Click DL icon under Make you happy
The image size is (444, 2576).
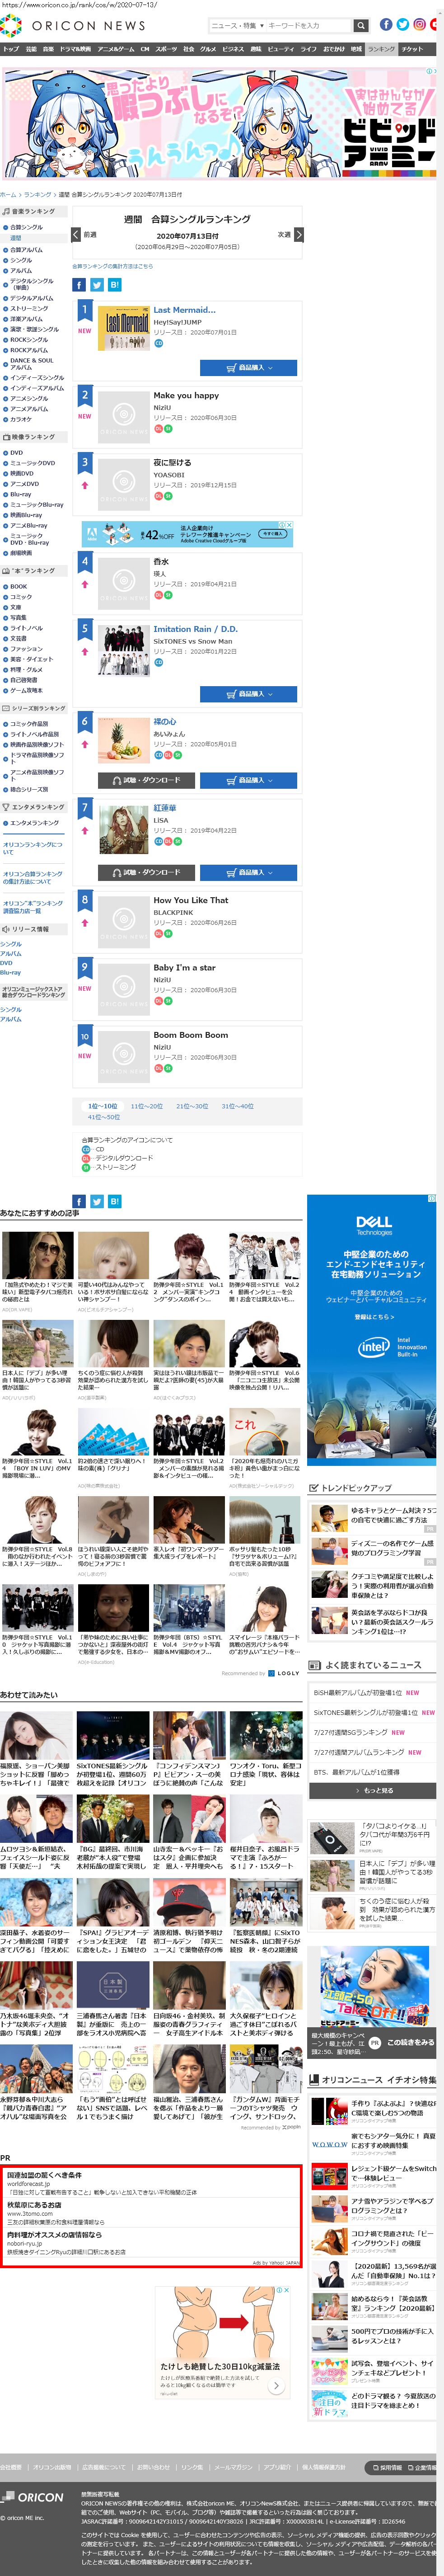[x=158, y=428]
